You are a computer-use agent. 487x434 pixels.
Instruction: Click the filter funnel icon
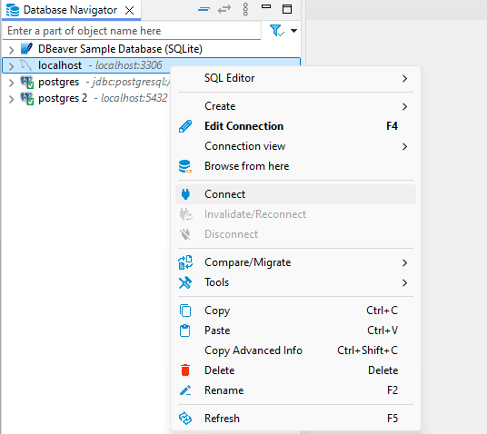point(277,31)
